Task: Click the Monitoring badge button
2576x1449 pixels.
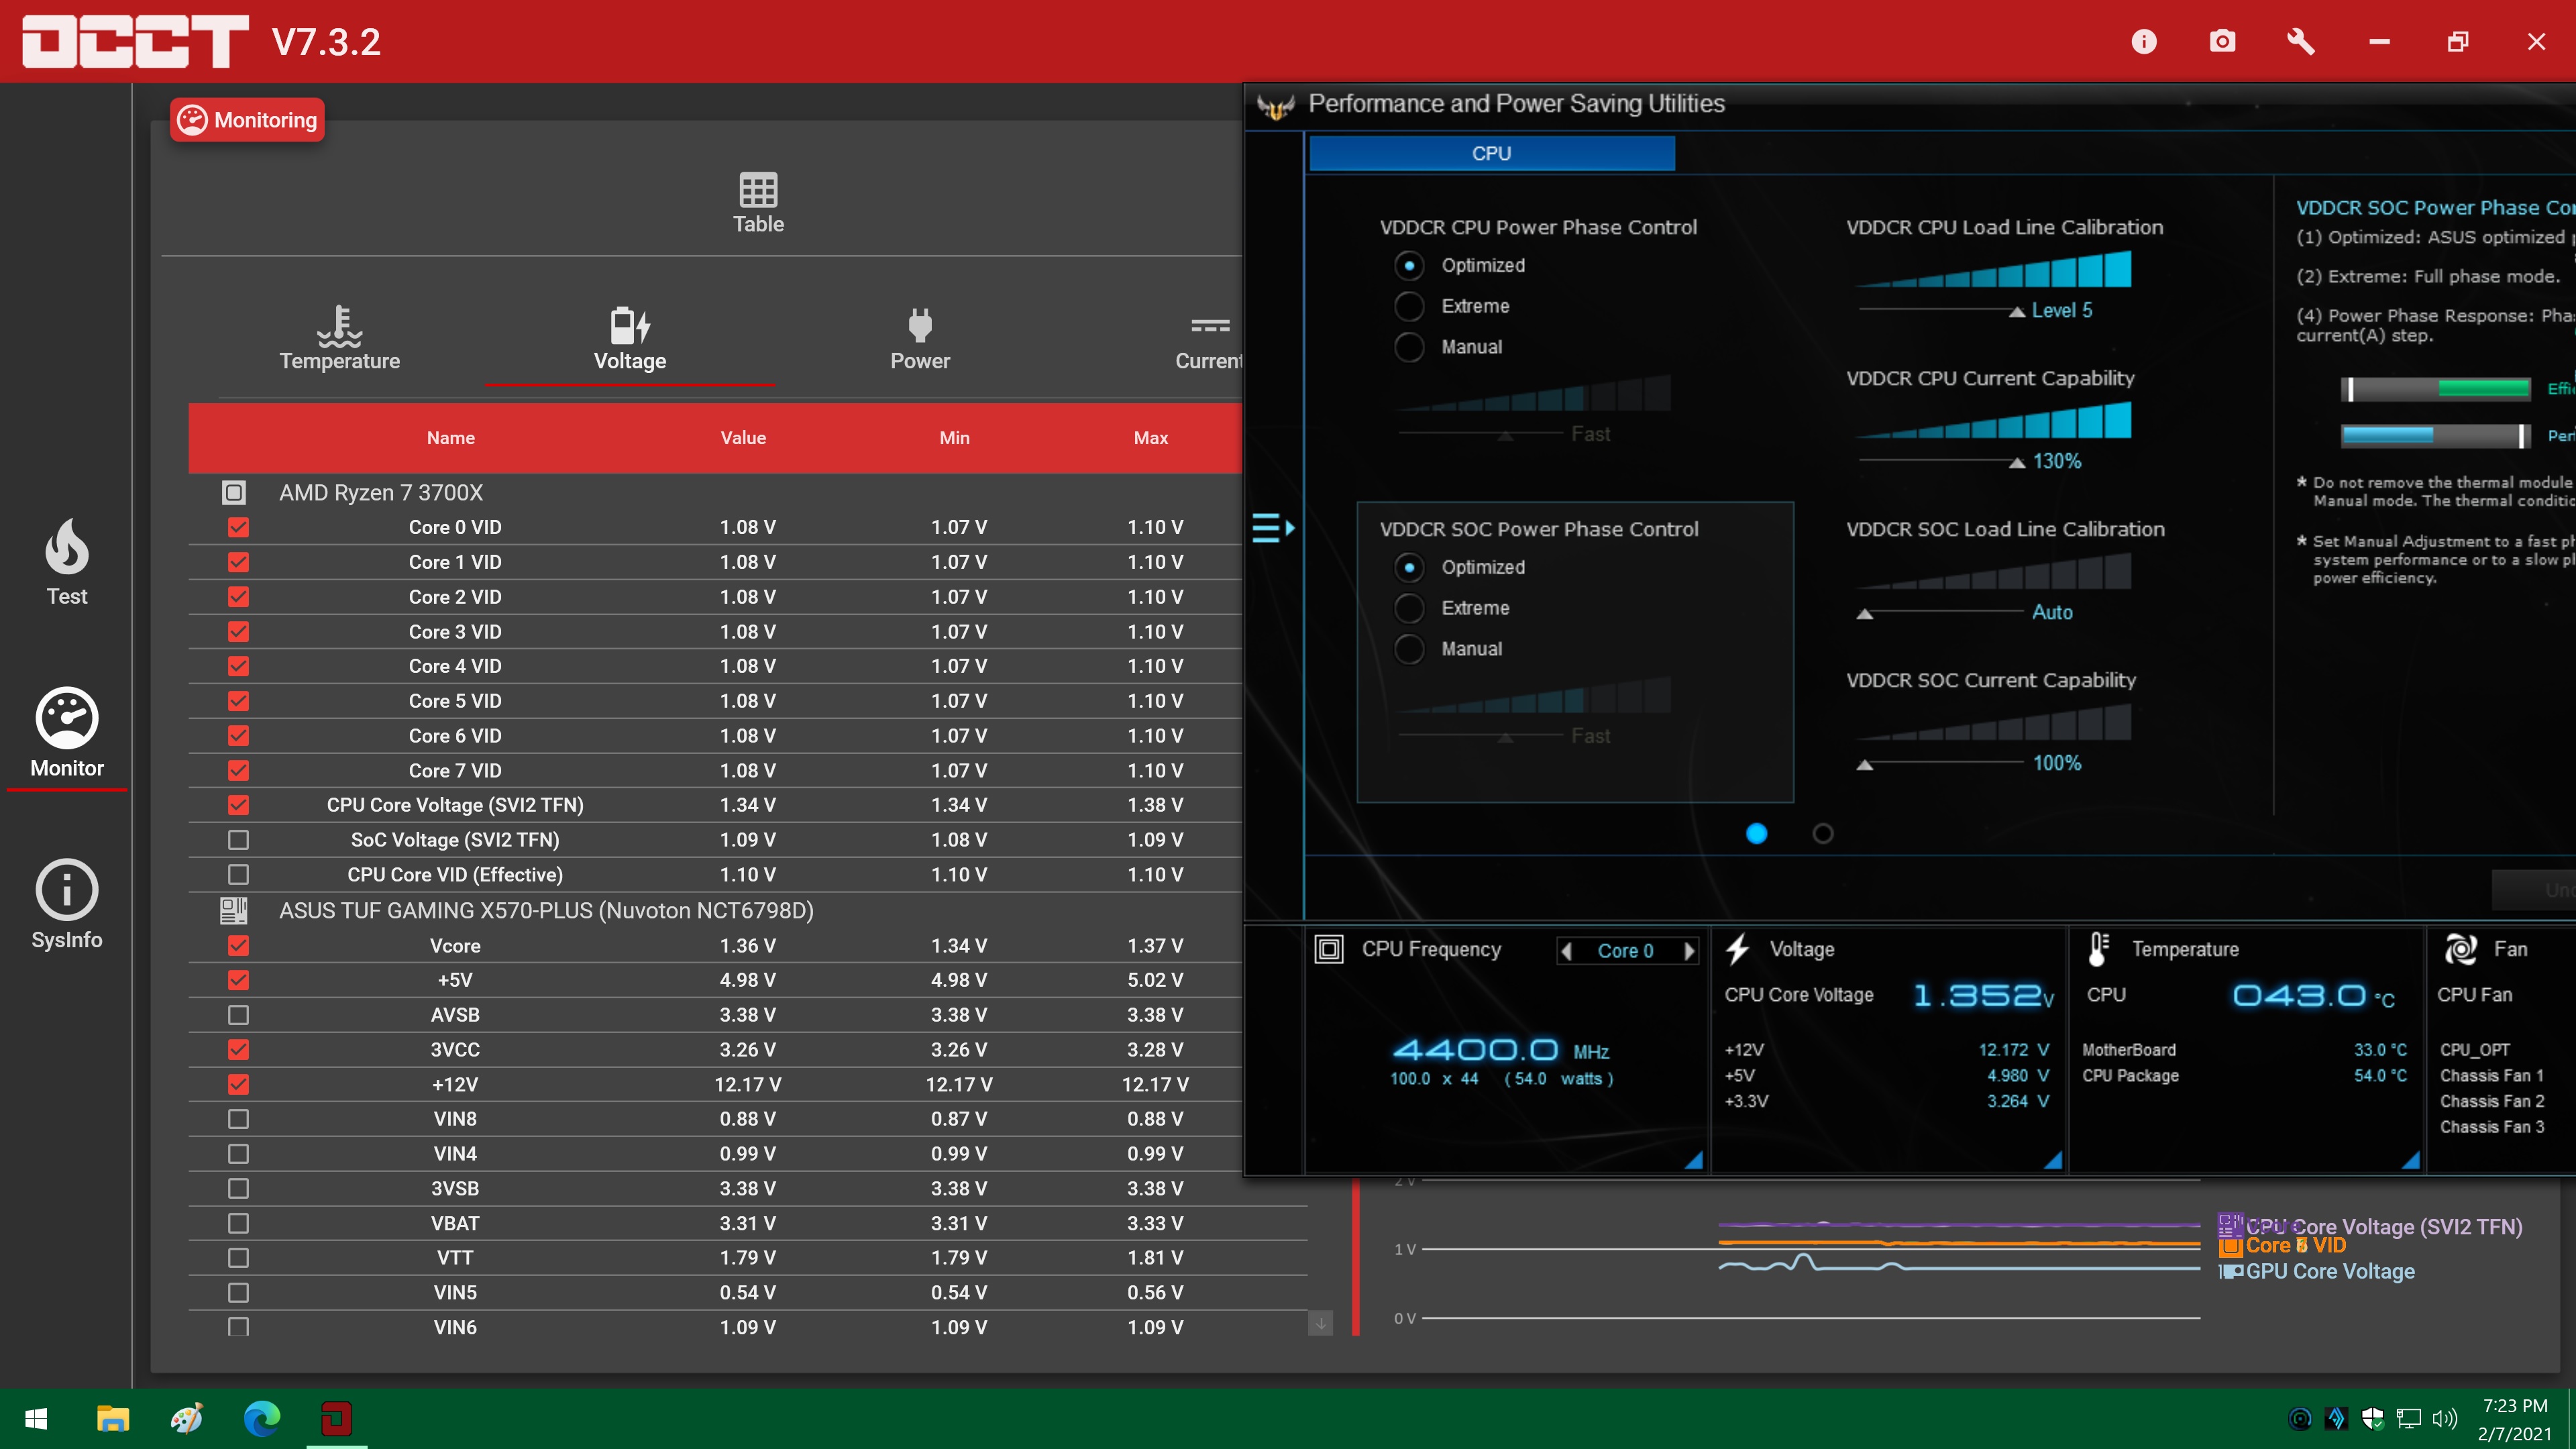Action: click(247, 120)
